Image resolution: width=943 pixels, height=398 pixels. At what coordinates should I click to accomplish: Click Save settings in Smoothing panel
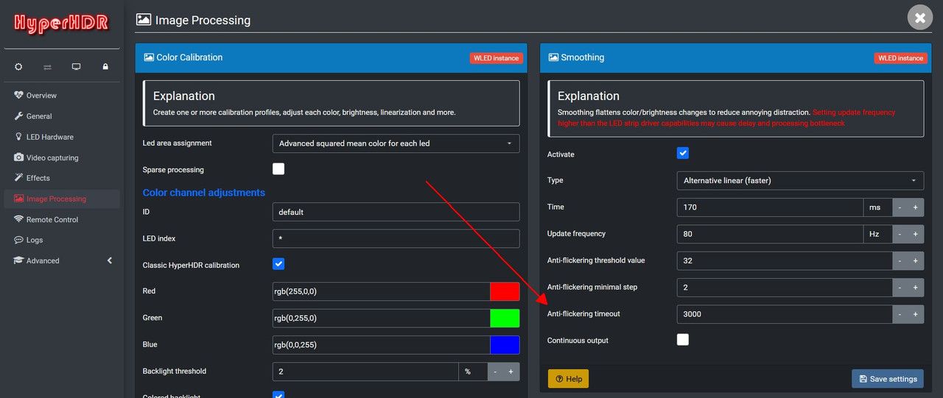click(888, 379)
